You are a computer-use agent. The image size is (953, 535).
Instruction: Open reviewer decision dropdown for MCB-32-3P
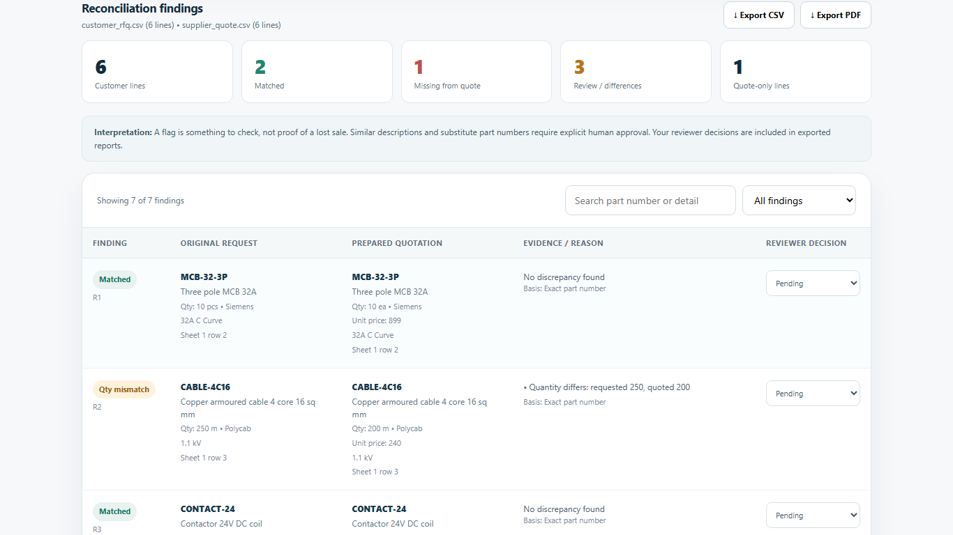(x=813, y=284)
